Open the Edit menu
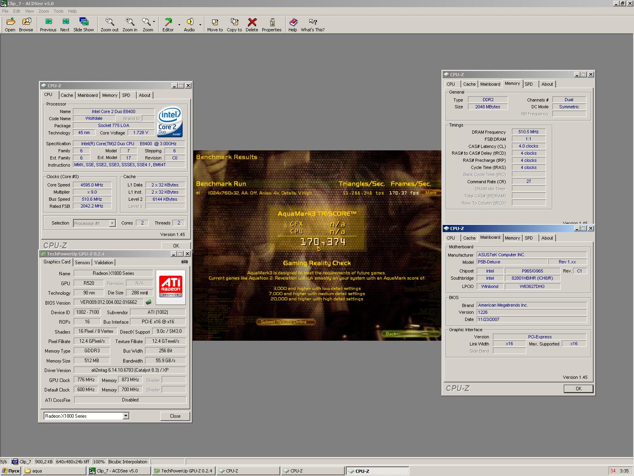This screenshot has width=634, height=476. tap(17, 11)
